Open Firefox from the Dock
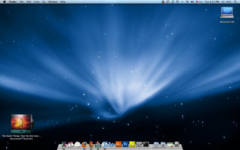Screen dimensions: 240x150 pyautogui.click(x=84, y=144)
